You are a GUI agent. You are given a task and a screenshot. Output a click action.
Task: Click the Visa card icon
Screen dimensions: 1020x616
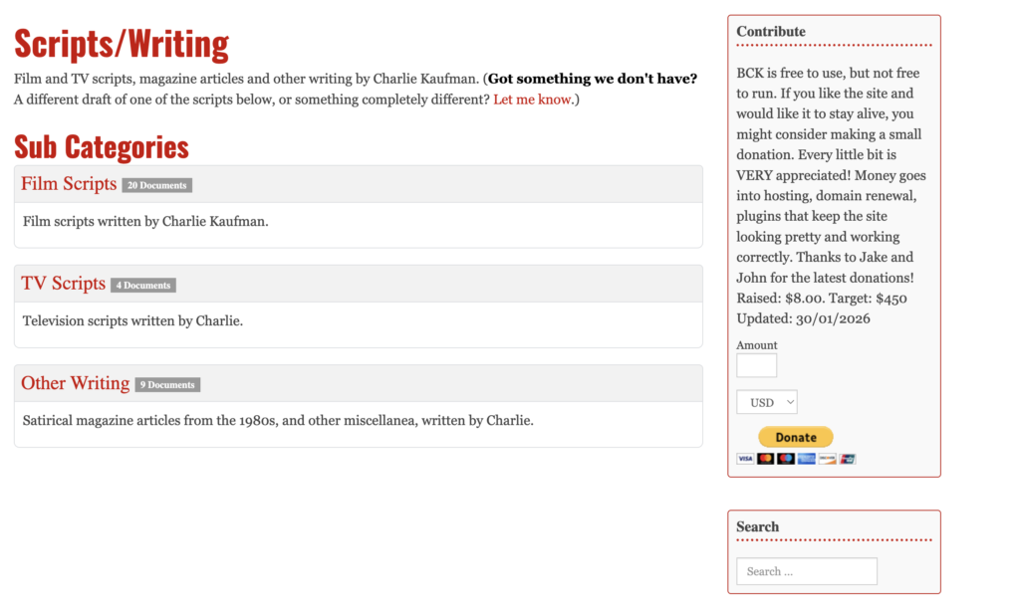(745, 459)
